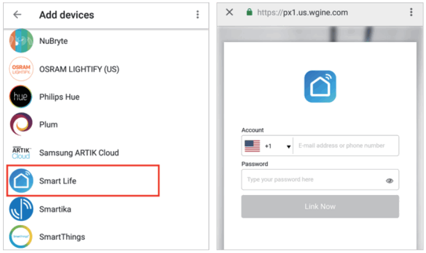Click the Link Now button
The height and width of the screenshot is (253, 426).
tap(320, 206)
